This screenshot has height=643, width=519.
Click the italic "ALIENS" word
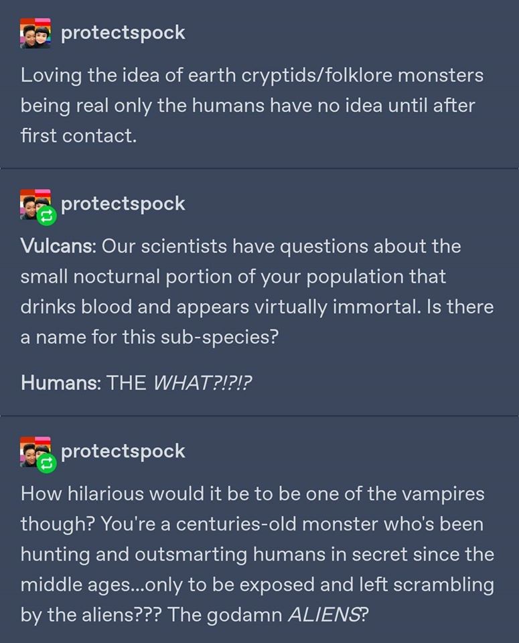pos(323,616)
